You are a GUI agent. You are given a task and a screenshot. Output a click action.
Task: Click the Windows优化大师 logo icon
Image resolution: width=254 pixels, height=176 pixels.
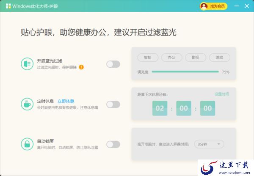pyautogui.click(x=8, y=6)
